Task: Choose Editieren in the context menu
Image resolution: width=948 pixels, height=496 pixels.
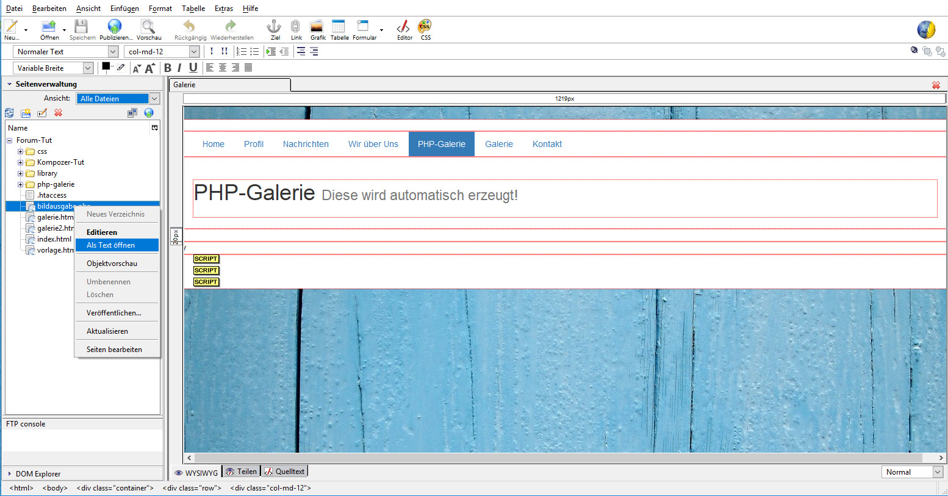Action: [117, 232]
